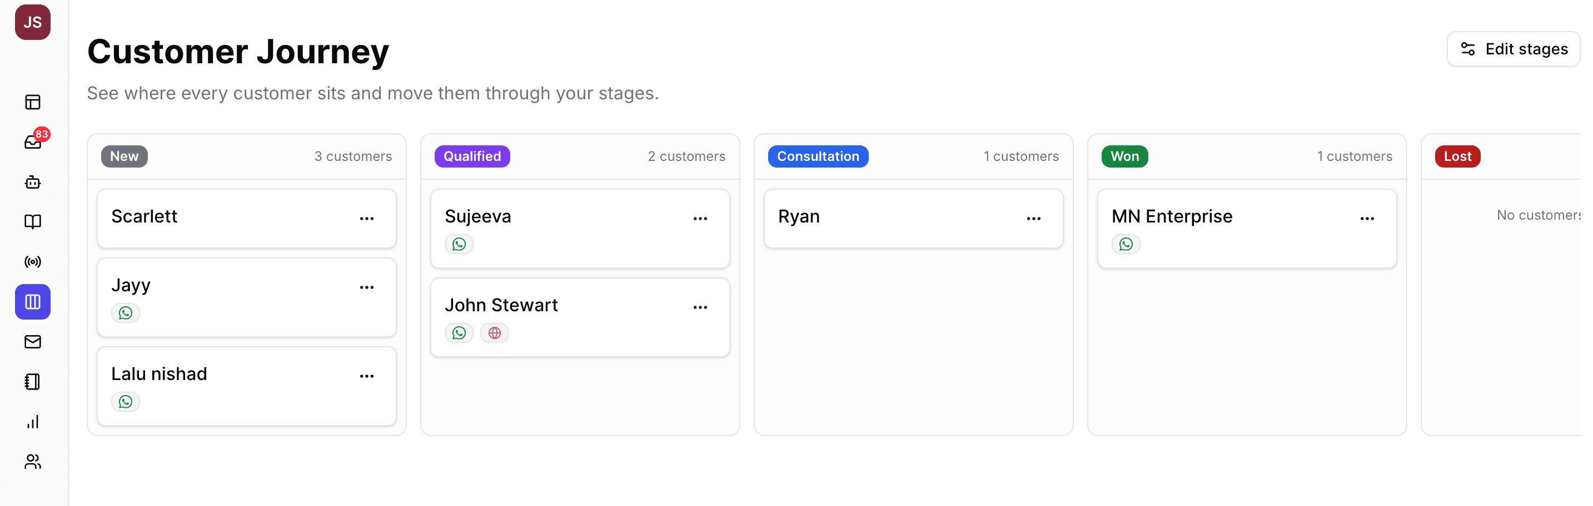The width and height of the screenshot is (1593, 506).
Task: Click the John Stewart customer name
Action: click(501, 306)
